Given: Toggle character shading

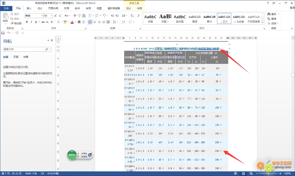Looking at the screenshot, I should click(x=79, y=22).
